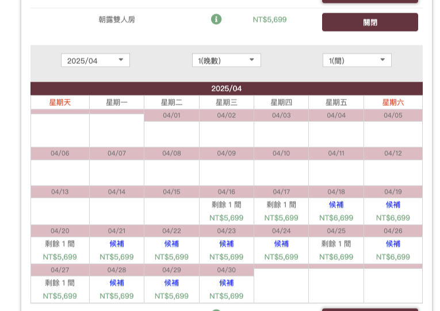Open the 2025/04 month dropdown
440x311 pixels.
(x=95, y=60)
